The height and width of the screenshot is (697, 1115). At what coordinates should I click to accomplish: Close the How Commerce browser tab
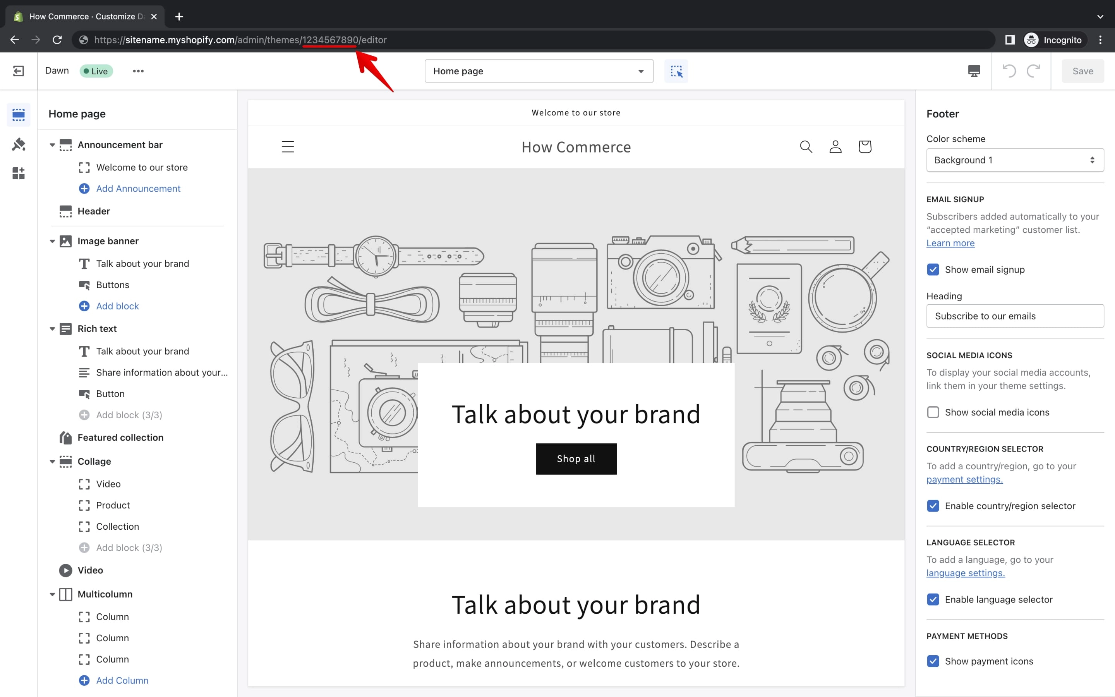(x=154, y=17)
